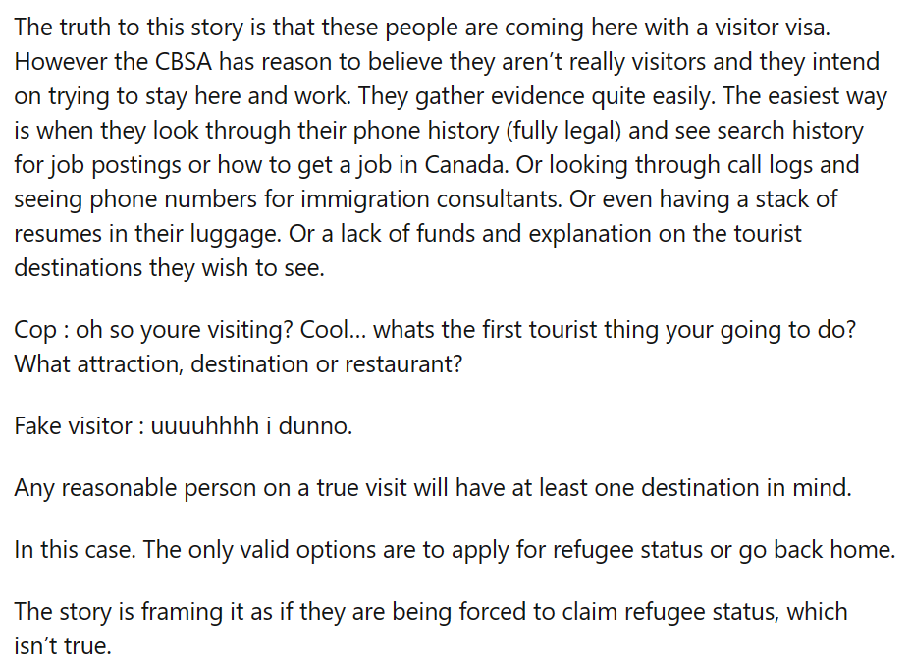Image resolution: width=910 pixels, height=668 pixels.
Task: Click the phrase "destinations they wish to see"
Action: pyautogui.click(x=168, y=268)
